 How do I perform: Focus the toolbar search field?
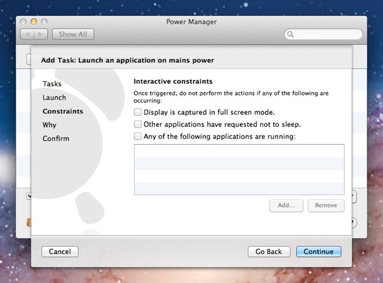coord(324,35)
